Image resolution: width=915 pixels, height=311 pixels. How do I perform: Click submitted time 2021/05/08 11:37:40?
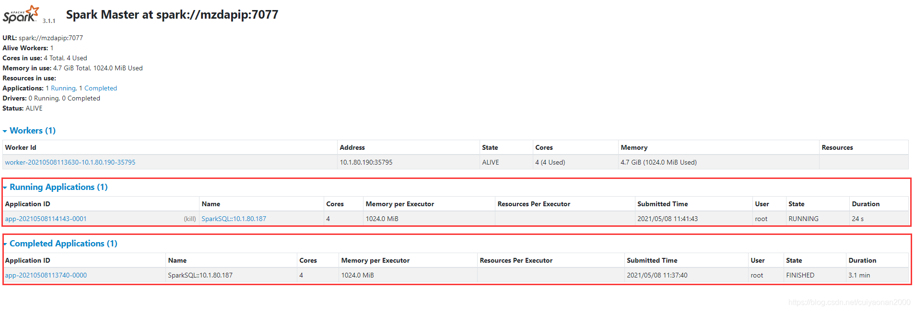(657, 275)
